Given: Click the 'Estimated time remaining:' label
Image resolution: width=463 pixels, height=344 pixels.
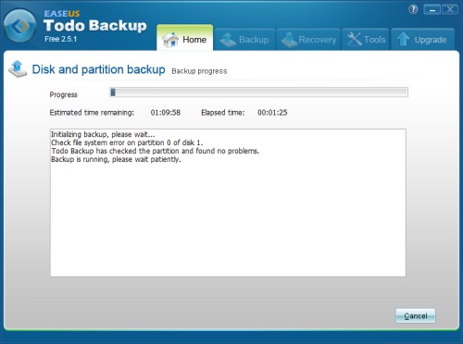Looking at the screenshot, I should (92, 113).
